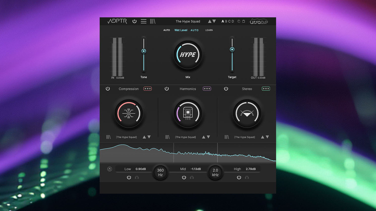Select preset slot C

click(229, 21)
